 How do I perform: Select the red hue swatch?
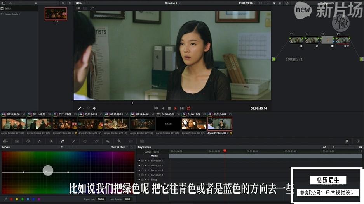pyautogui.click(x=11, y=199)
